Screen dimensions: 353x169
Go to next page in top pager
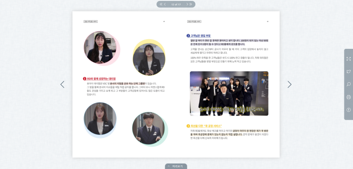pos(187,4)
